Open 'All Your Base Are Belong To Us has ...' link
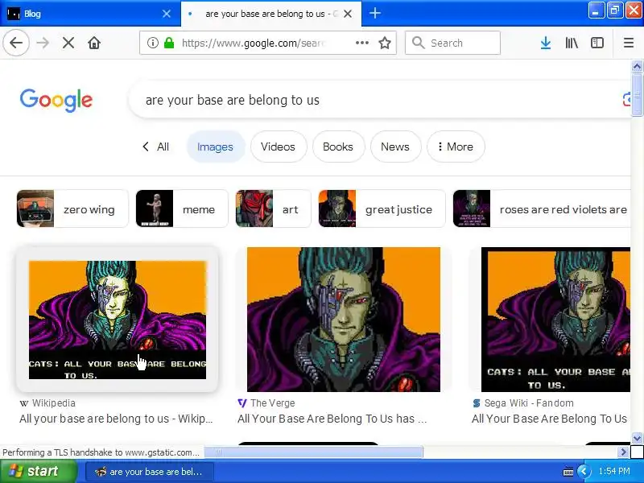 pos(332,419)
